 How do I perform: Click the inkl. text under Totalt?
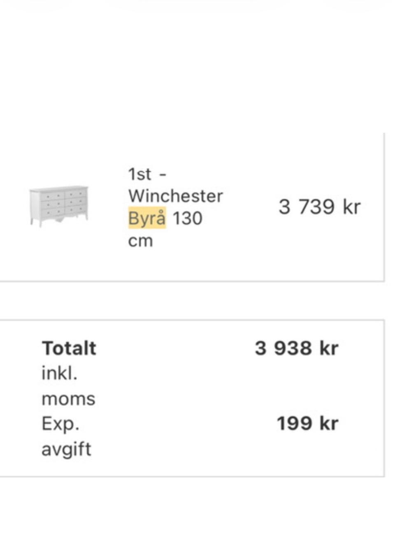click(60, 373)
